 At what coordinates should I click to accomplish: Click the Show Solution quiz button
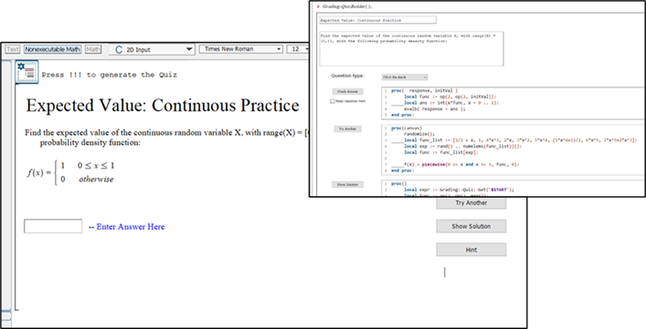coord(471,226)
